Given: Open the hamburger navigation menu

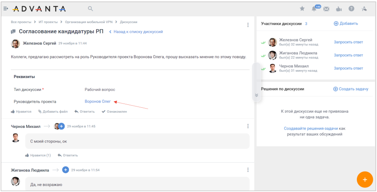Looking at the screenshot, I should tap(6, 9).
